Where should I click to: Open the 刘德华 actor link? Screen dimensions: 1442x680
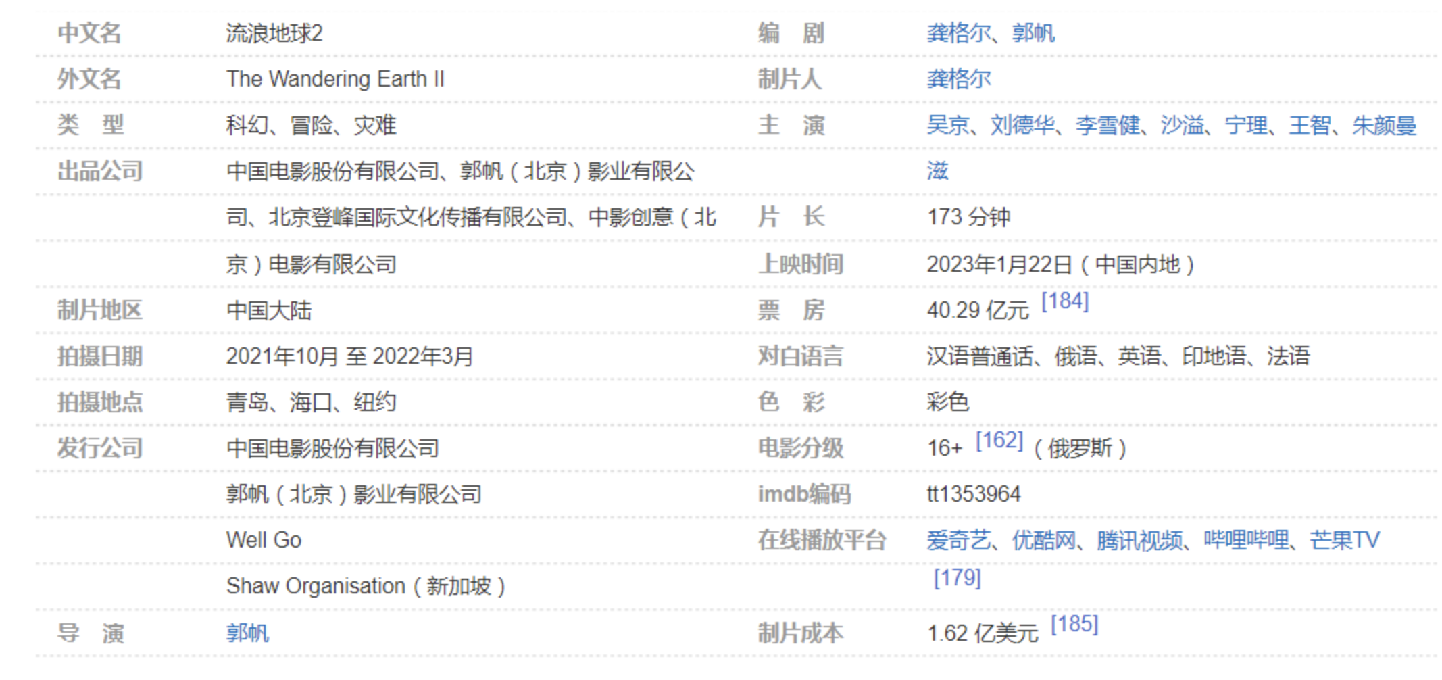coord(1022,124)
